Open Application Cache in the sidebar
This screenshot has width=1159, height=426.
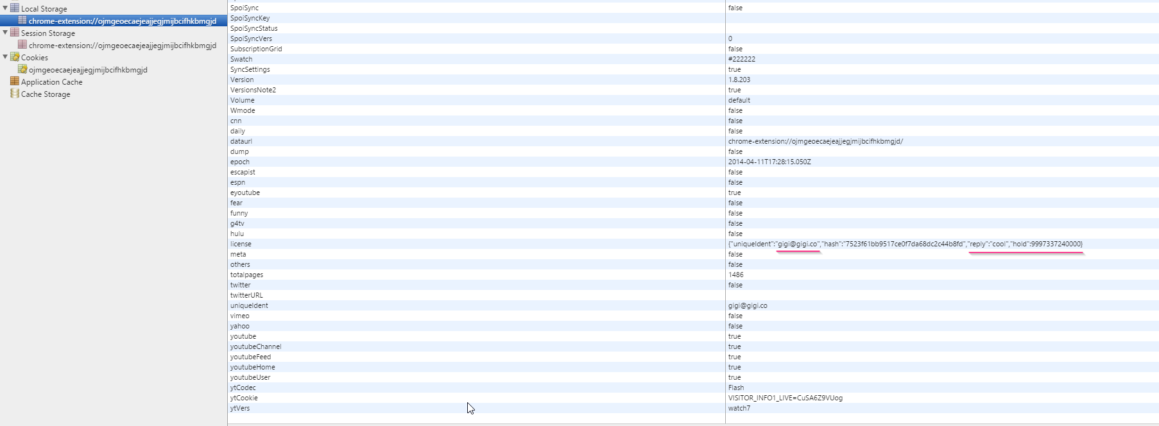(x=51, y=82)
